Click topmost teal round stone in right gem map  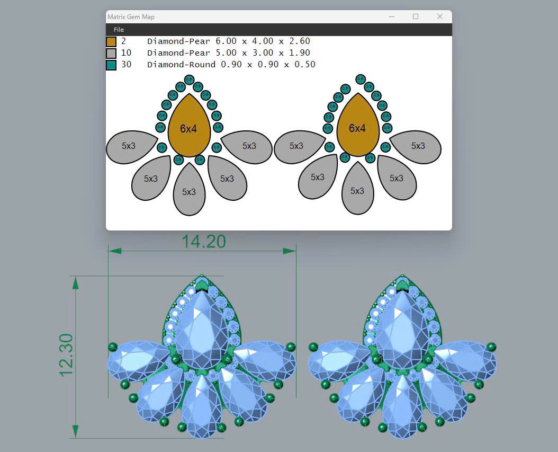(361, 79)
